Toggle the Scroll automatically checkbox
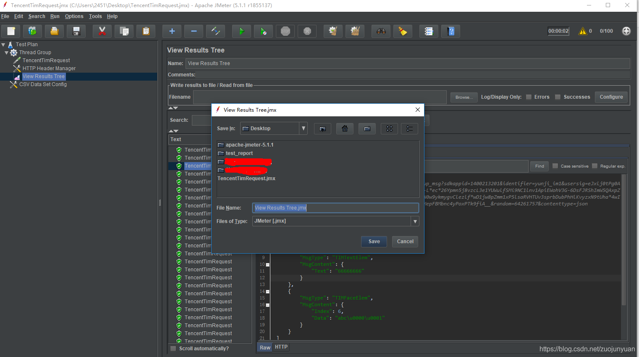Image resolution: width=639 pixels, height=357 pixels. [173, 349]
